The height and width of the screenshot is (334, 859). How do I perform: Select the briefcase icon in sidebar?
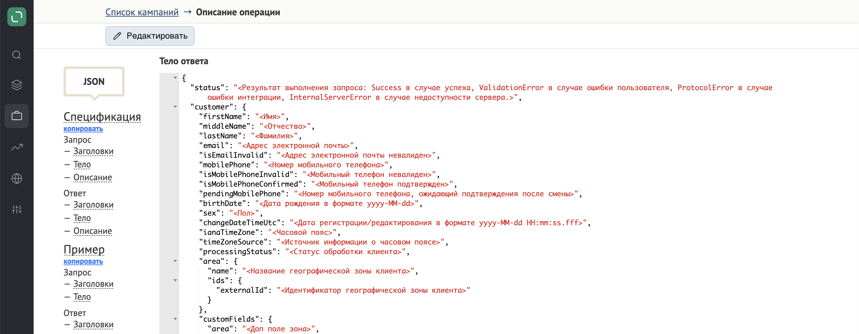(x=17, y=116)
